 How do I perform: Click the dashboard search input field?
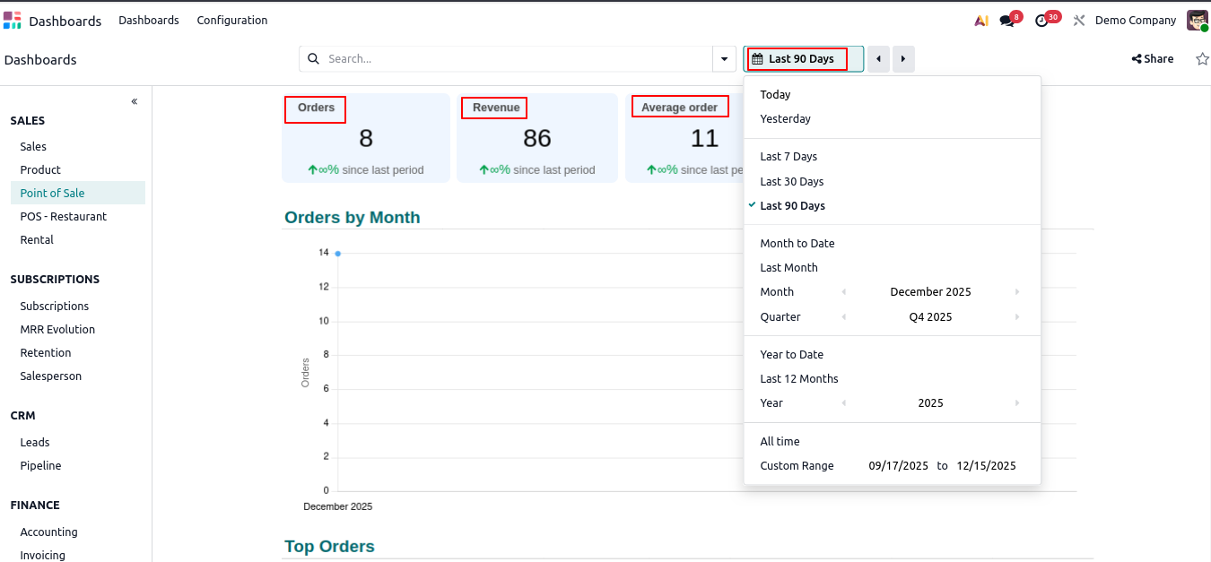[516, 59]
